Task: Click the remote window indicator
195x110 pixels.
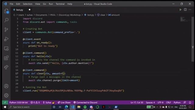Action: [5, 102]
